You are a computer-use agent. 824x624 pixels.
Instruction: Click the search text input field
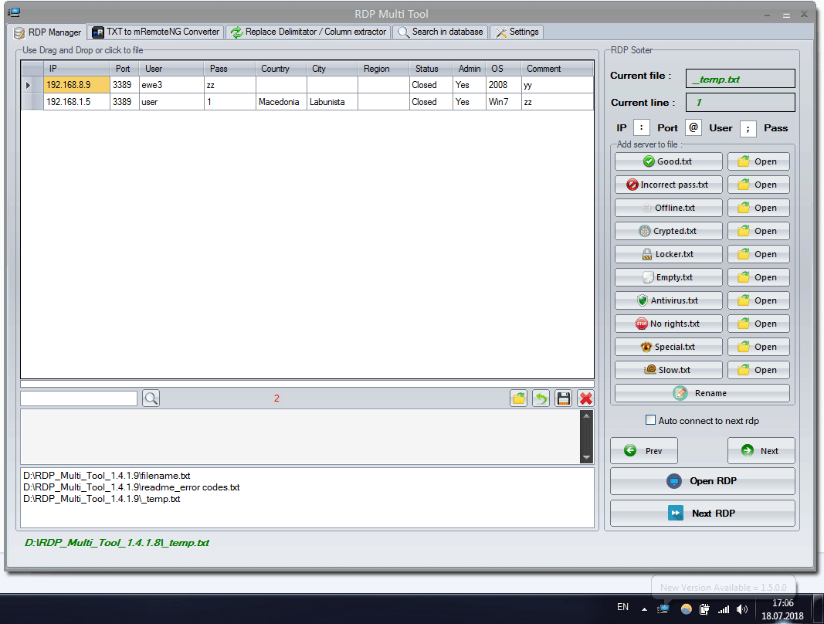(79, 398)
